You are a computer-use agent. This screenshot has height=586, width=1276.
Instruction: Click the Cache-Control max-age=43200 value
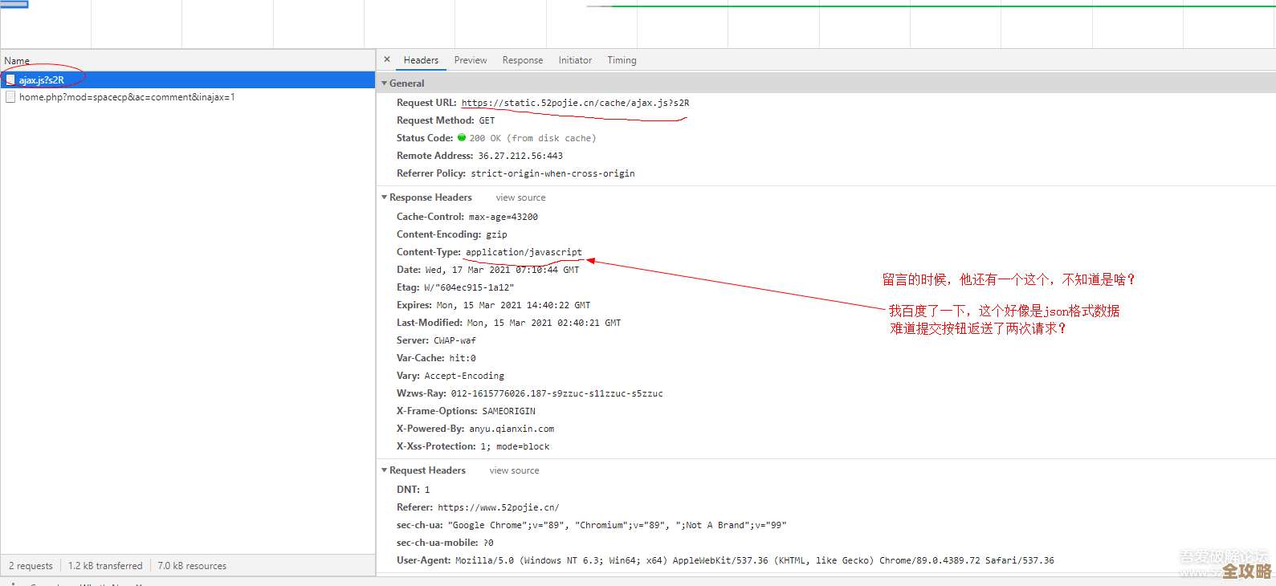[503, 217]
